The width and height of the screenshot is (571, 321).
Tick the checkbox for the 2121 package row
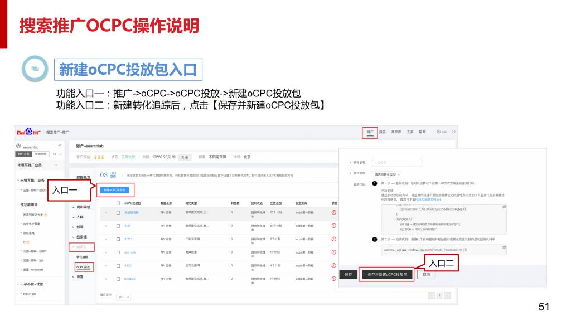tap(118, 226)
